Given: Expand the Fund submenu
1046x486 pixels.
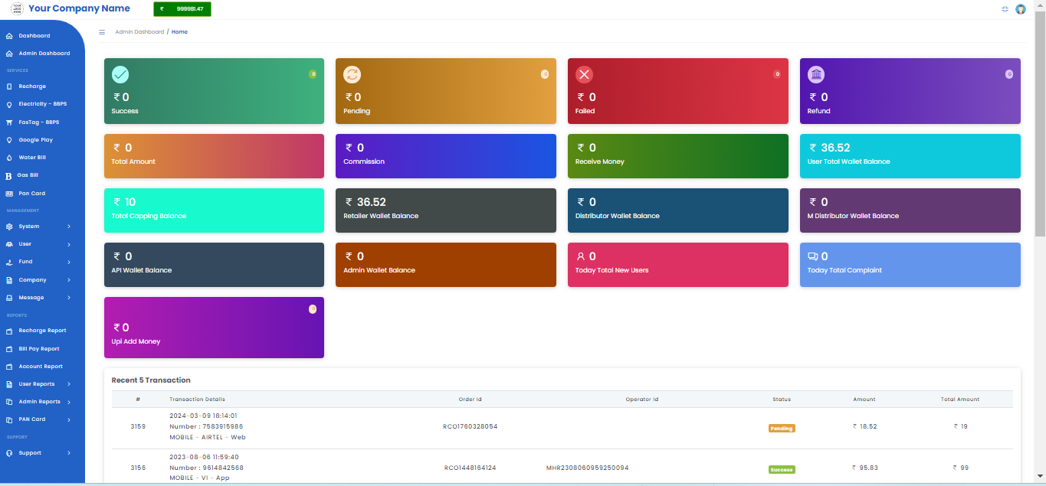Looking at the screenshot, I should [x=69, y=262].
